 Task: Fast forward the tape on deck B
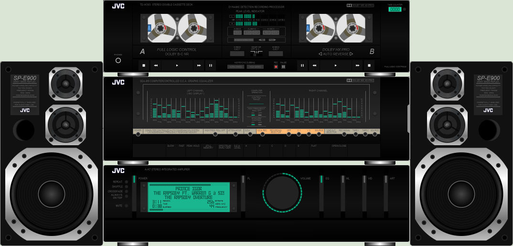pos(357,65)
